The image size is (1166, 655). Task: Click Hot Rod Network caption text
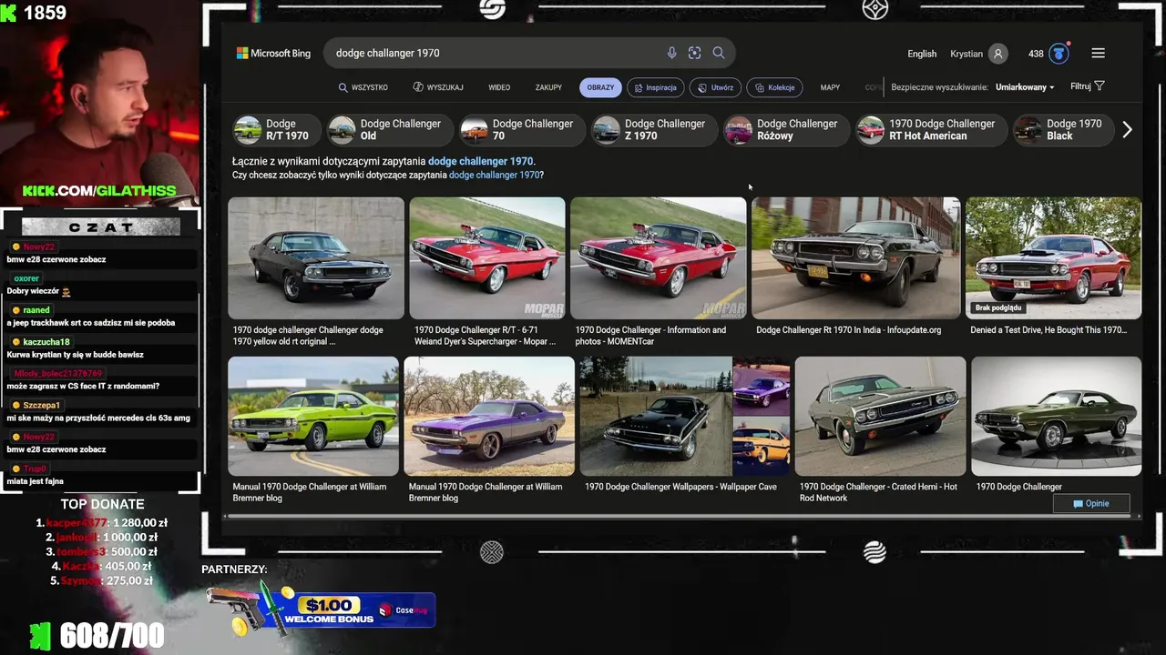click(x=878, y=492)
